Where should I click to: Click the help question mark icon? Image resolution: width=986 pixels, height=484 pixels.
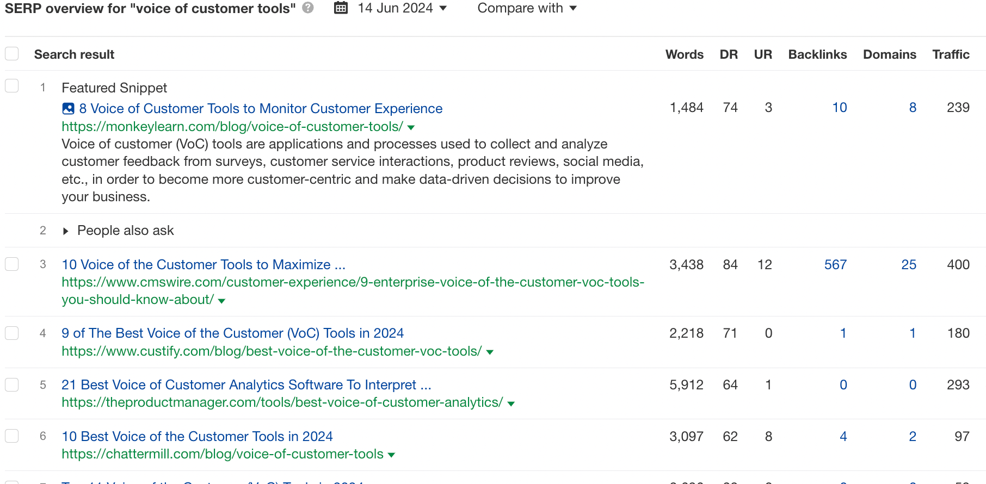(x=308, y=8)
